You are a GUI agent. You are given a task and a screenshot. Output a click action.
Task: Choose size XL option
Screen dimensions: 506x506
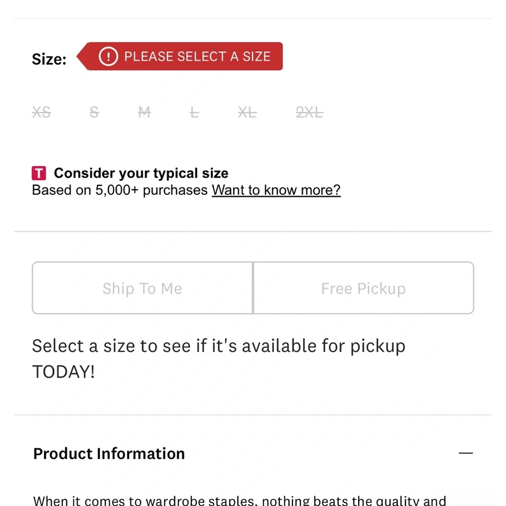(x=247, y=112)
